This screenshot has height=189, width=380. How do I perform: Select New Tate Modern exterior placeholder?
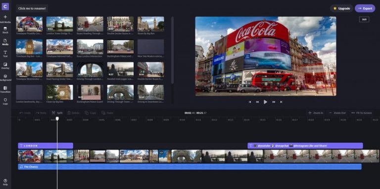[x=151, y=47]
